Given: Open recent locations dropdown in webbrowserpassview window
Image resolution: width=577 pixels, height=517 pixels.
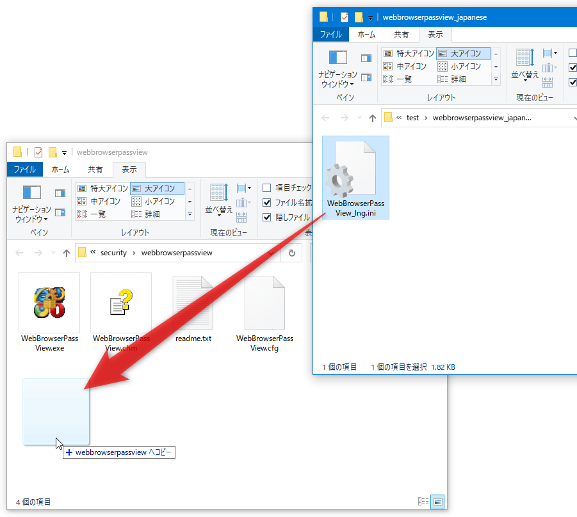Looking at the screenshot, I should pos(53,253).
